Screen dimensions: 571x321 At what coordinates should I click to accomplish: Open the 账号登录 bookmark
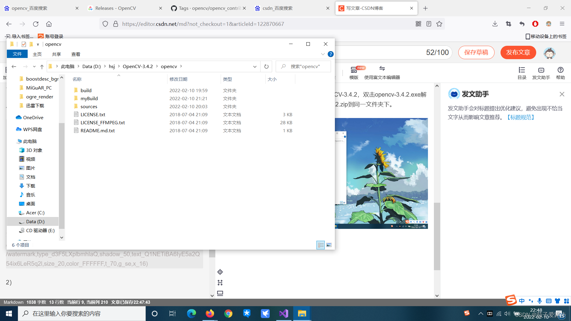(51, 36)
